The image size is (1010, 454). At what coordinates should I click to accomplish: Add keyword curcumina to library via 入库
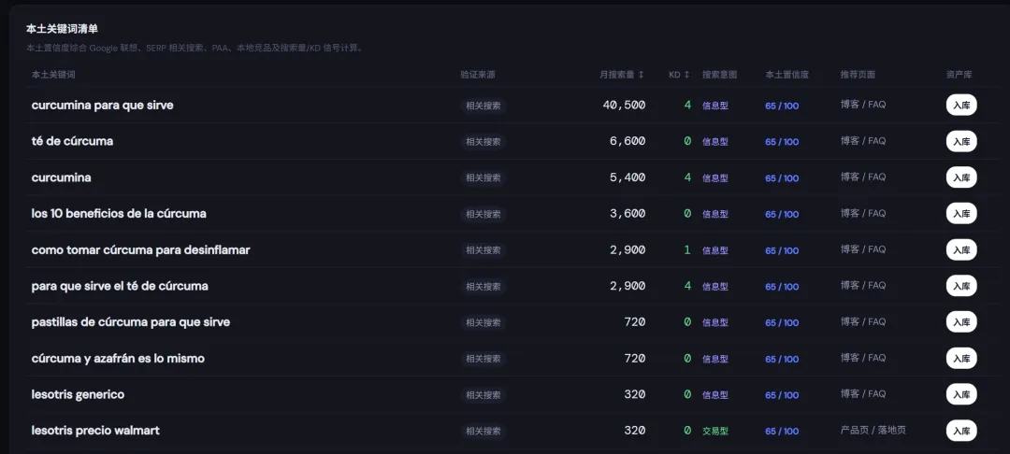[961, 177]
